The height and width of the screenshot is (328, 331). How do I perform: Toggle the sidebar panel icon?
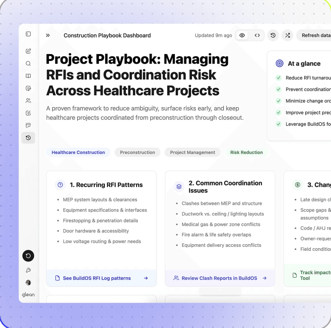[x=28, y=34]
